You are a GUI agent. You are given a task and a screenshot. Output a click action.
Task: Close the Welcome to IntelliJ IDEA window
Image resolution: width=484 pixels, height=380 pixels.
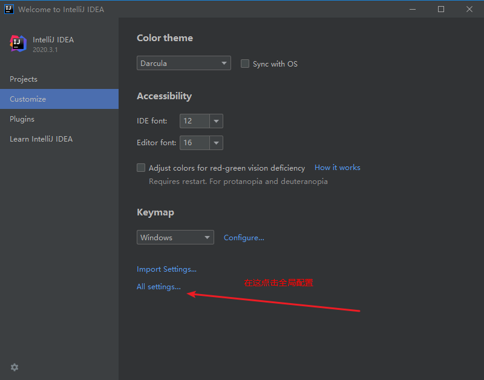pyautogui.click(x=469, y=9)
